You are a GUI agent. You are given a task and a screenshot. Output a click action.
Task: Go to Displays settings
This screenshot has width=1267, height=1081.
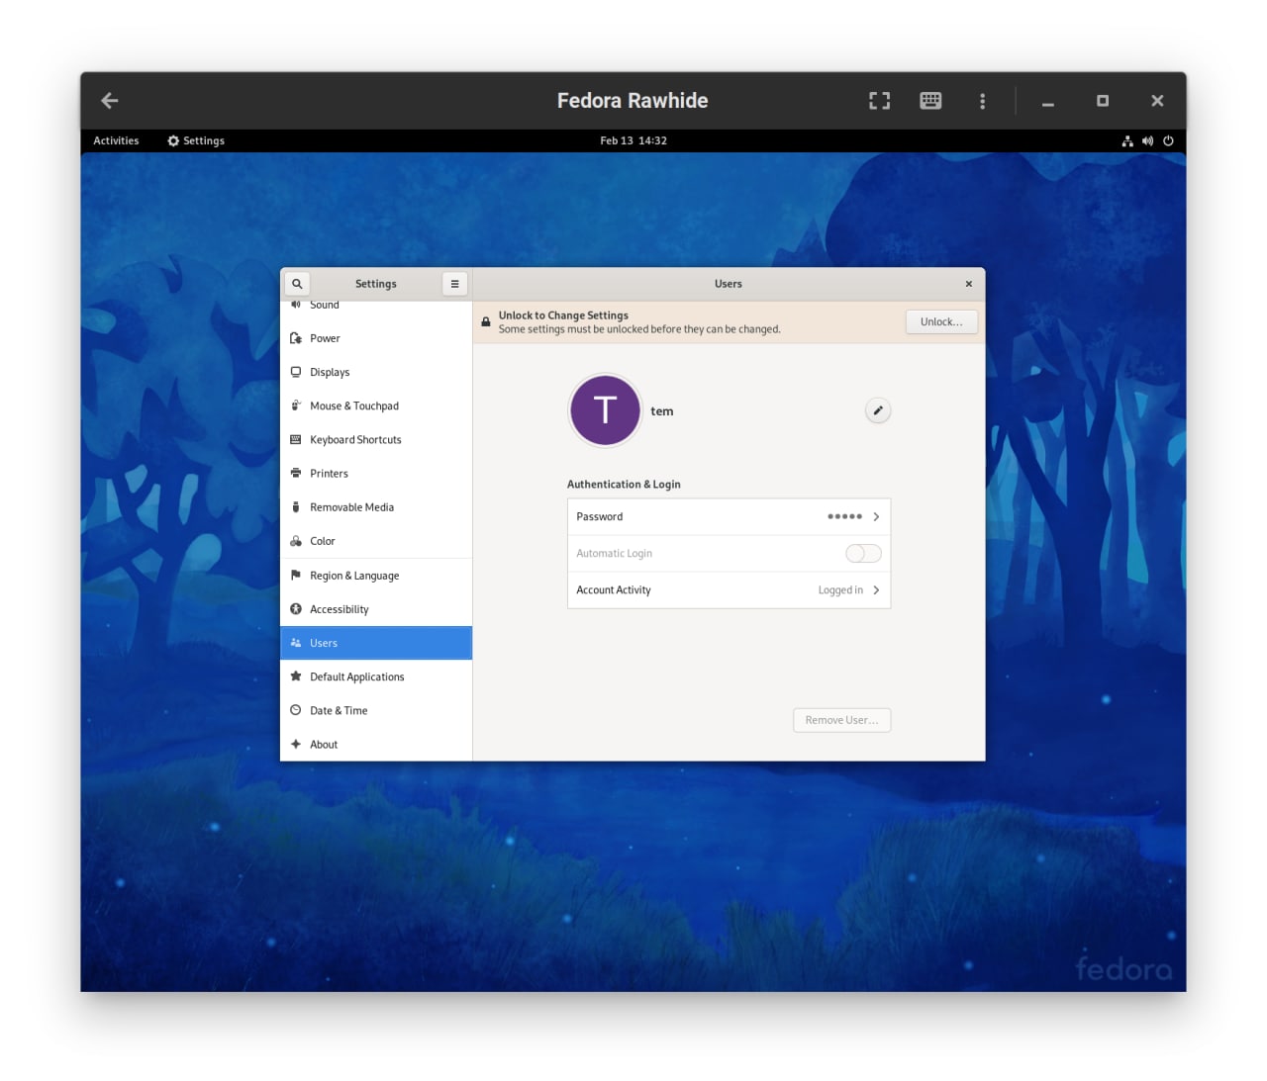tap(376, 372)
